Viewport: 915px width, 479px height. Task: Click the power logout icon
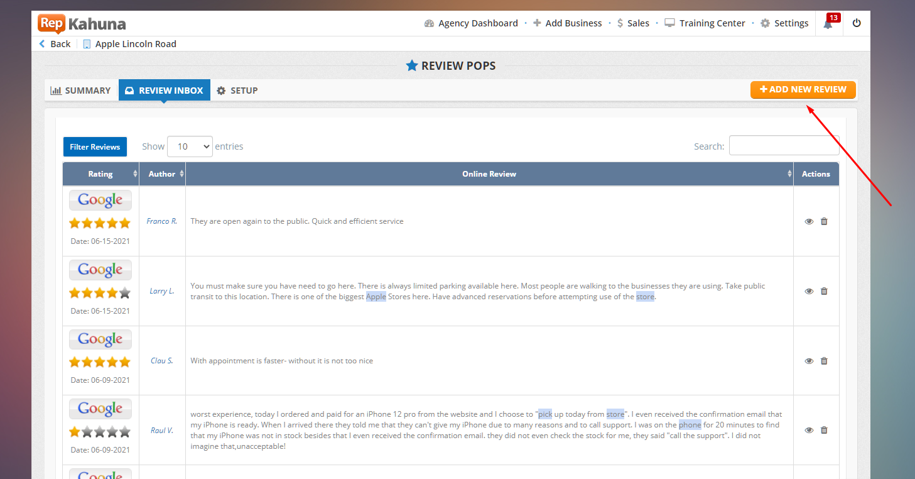point(857,23)
